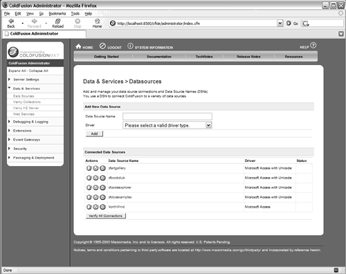Click the Delete icon for cfbookclub
Viewport: 346px width, 274px height.
(x=102, y=178)
